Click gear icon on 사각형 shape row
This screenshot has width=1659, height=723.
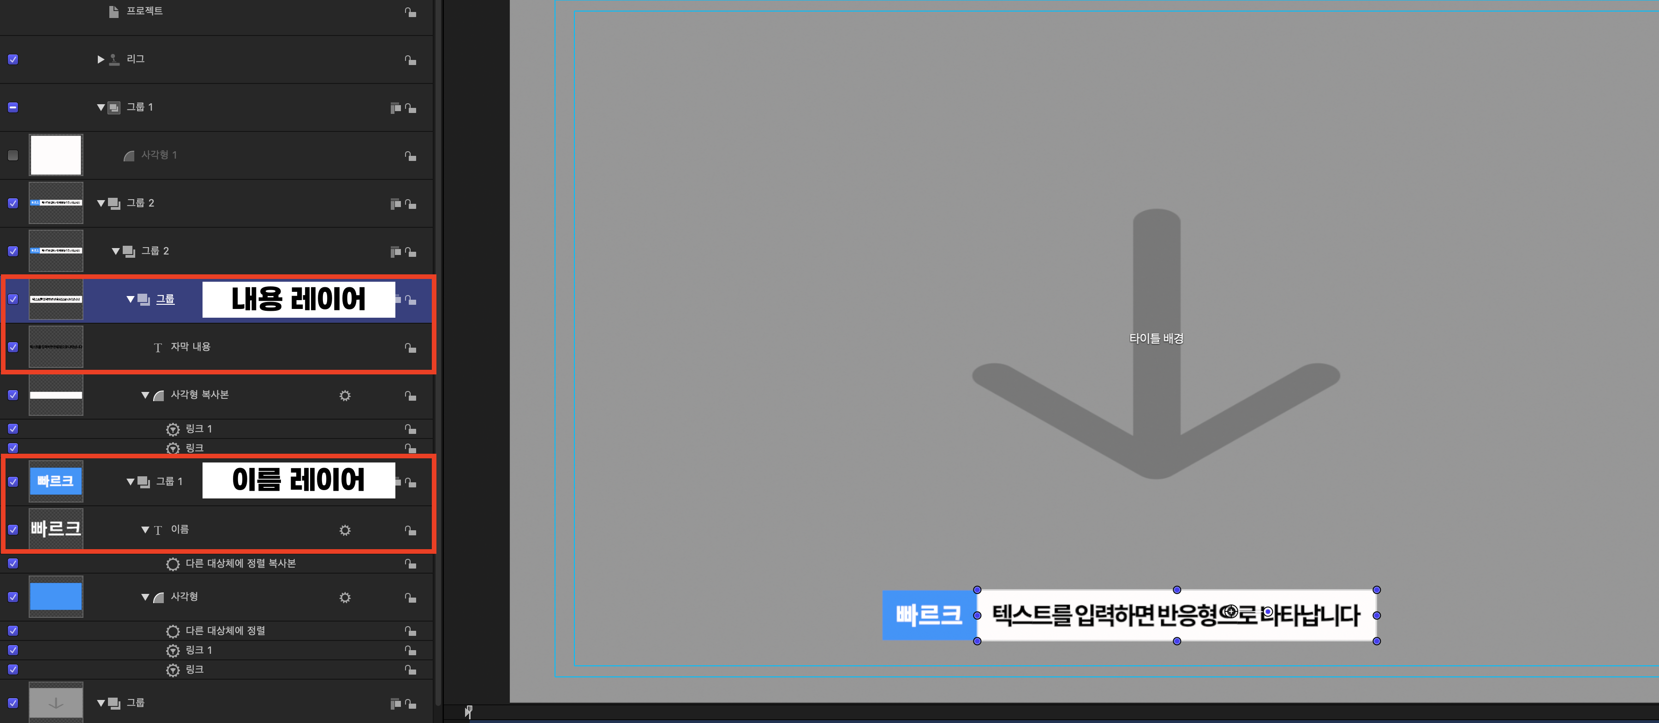(x=345, y=598)
